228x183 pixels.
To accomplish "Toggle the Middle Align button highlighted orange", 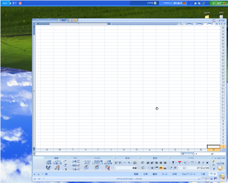I will (161, 168).
